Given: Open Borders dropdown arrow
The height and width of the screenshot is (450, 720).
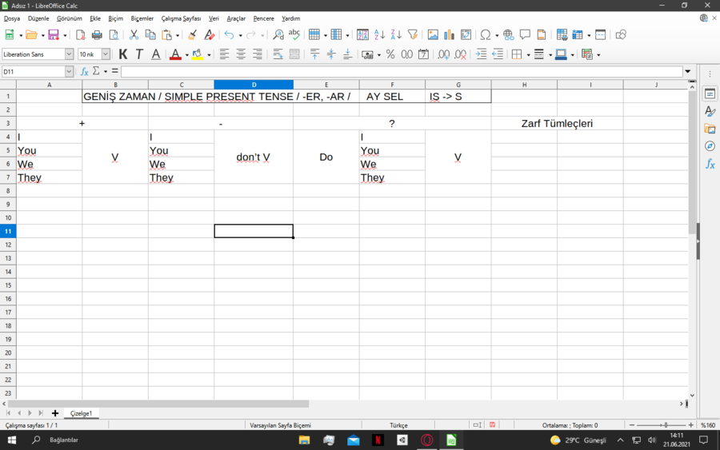Looking at the screenshot, I should pos(528,55).
